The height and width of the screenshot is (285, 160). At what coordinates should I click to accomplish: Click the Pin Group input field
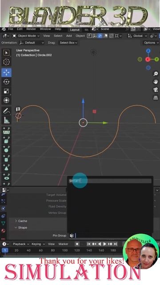(x=110, y=236)
